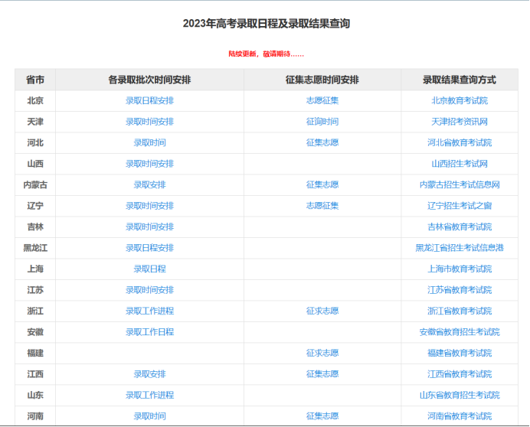Click the 录取结果查询方式 column header
The image size is (530, 427).
pos(460,80)
